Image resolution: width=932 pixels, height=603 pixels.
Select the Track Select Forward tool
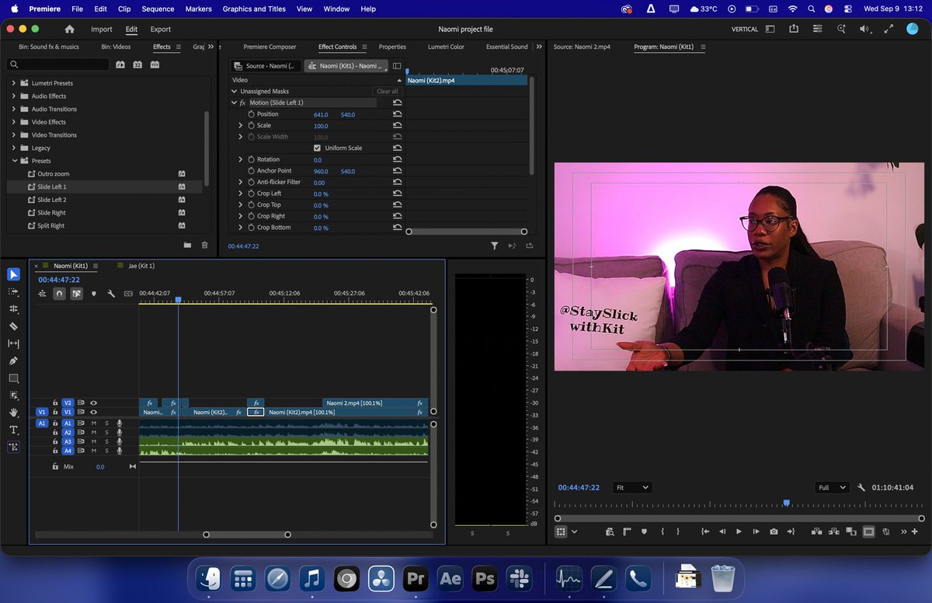click(x=13, y=291)
